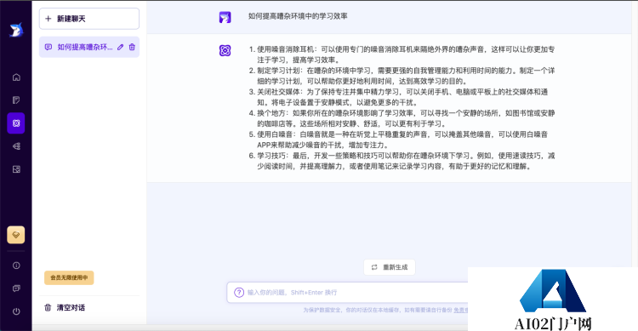Click the pencil icon to rename chat

[x=121, y=48]
